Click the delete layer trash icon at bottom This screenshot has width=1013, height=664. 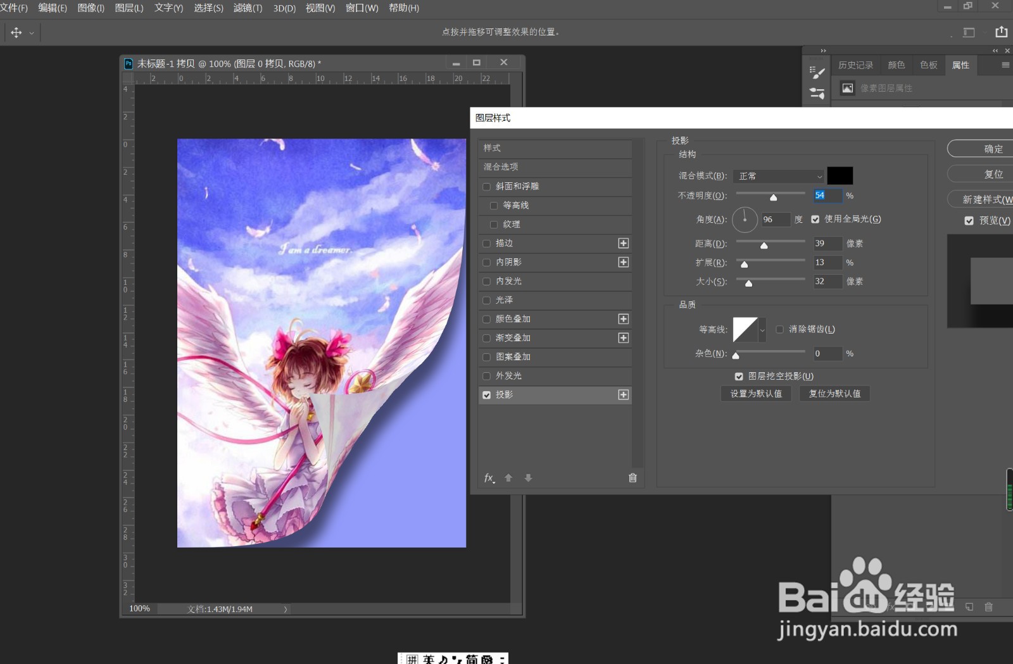(x=989, y=607)
